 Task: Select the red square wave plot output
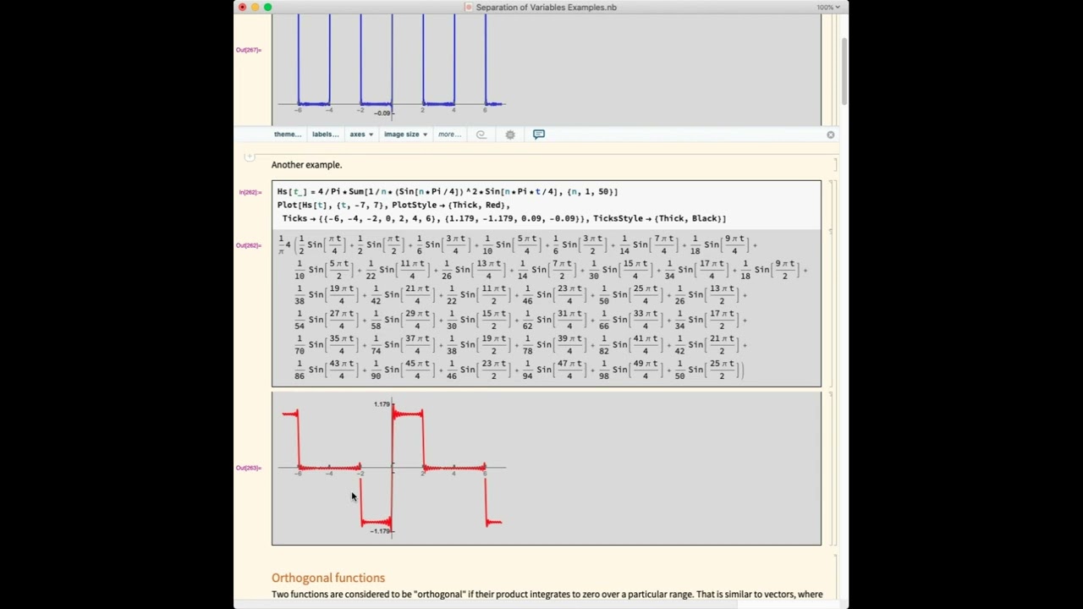coord(393,467)
